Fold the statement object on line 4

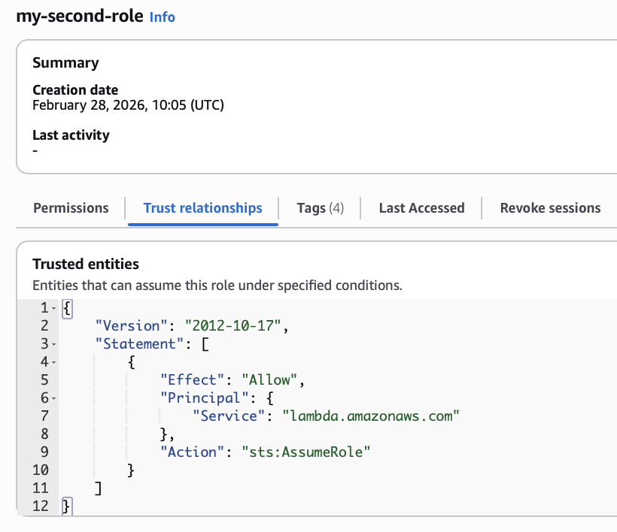click(x=54, y=362)
